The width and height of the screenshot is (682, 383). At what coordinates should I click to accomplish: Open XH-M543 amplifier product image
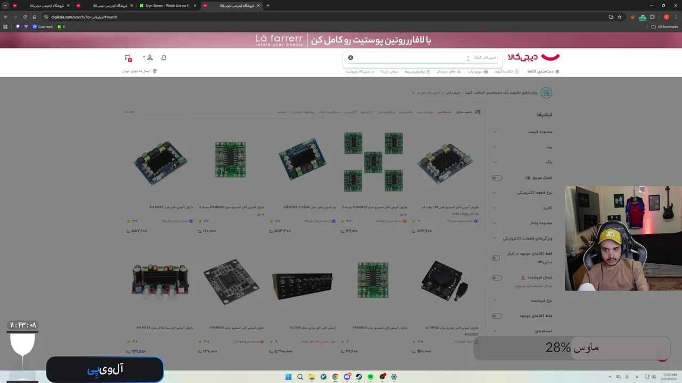[x=160, y=162]
